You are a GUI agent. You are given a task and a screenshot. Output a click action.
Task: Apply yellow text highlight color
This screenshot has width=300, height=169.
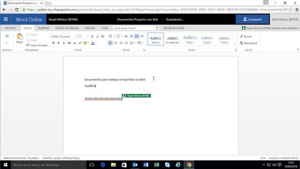pyautogui.click(x=85, y=43)
